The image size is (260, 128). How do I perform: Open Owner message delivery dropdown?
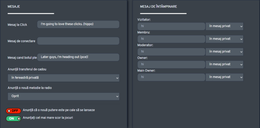coord(225,65)
